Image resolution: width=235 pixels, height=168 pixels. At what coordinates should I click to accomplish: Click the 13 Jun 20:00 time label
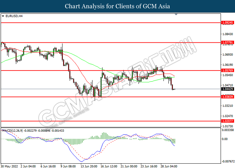[x=89, y=166]
